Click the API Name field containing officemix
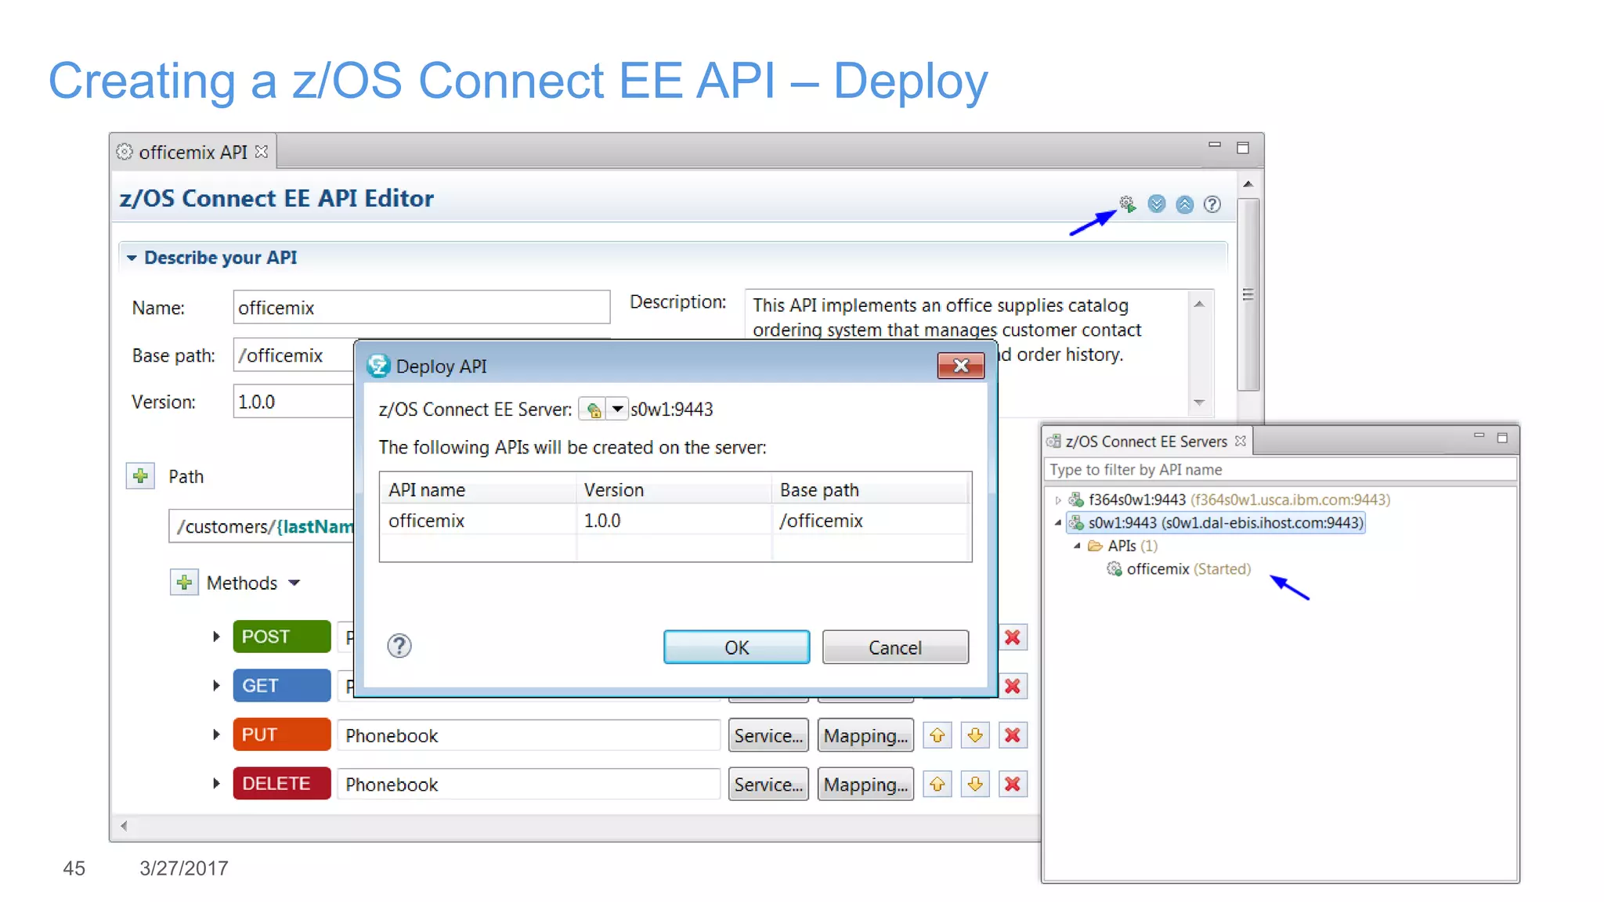The width and height of the screenshot is (1604, 902). 421,308
